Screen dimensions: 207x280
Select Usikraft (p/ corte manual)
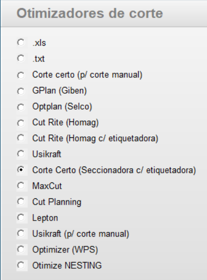pos(21,233)
